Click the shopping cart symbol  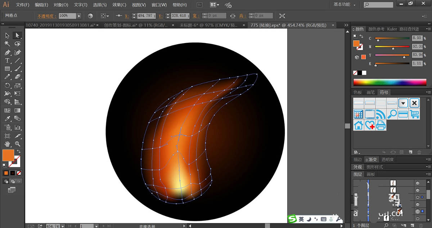[414, 114]
